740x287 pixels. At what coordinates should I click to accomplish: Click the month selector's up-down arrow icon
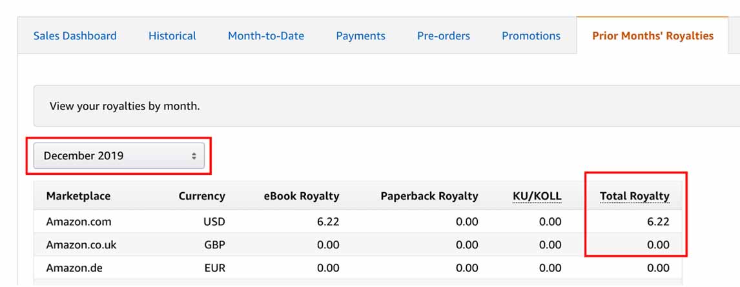pyautogui.click(x=194, y=156)
